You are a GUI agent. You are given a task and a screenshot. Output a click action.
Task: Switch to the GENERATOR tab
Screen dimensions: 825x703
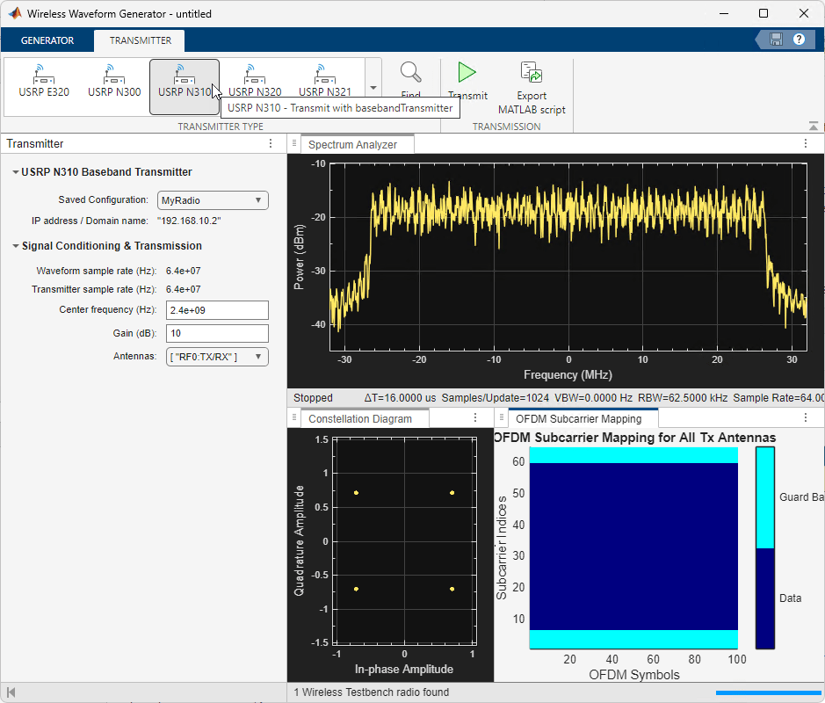pyautogui.click(x=47, y=40)
